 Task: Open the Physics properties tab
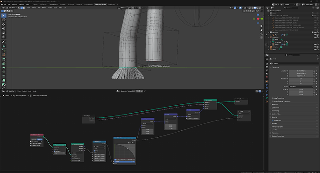(x=267, y=91)
